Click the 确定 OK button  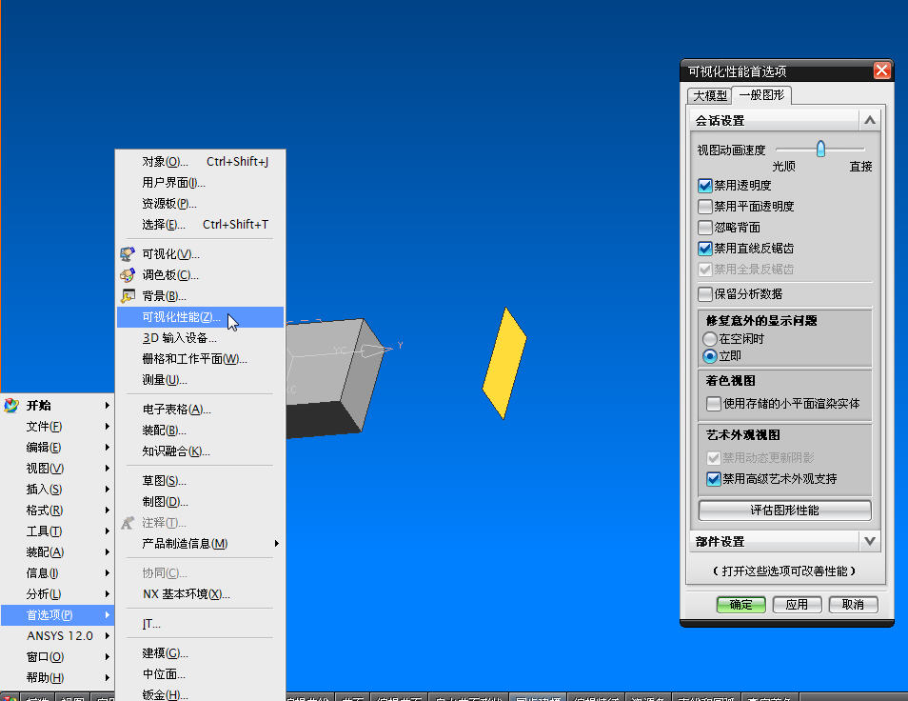pos(740,604)
